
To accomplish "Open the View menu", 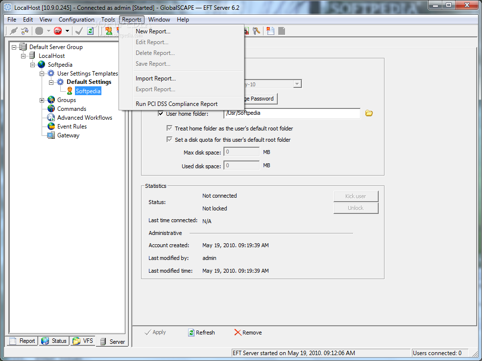I will click(46, 20).
